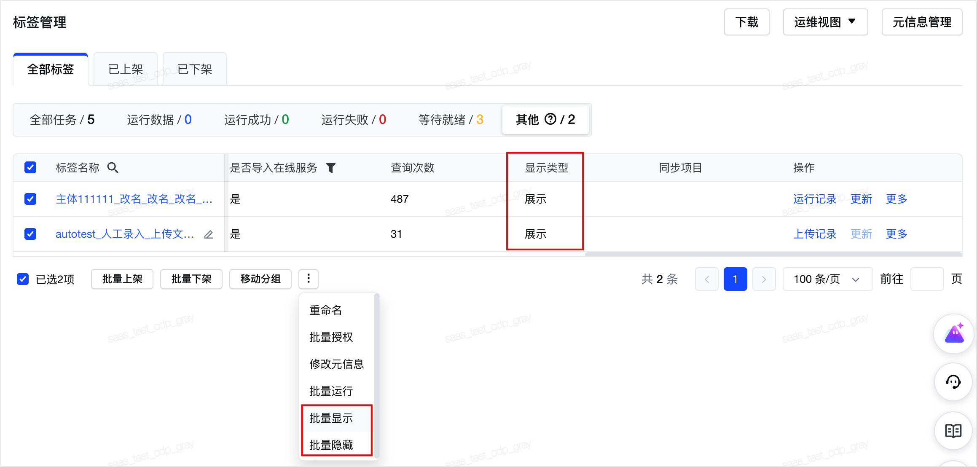Click the 下载 button
The width and height of the screenshot is (977, 467).
(747, 22)
